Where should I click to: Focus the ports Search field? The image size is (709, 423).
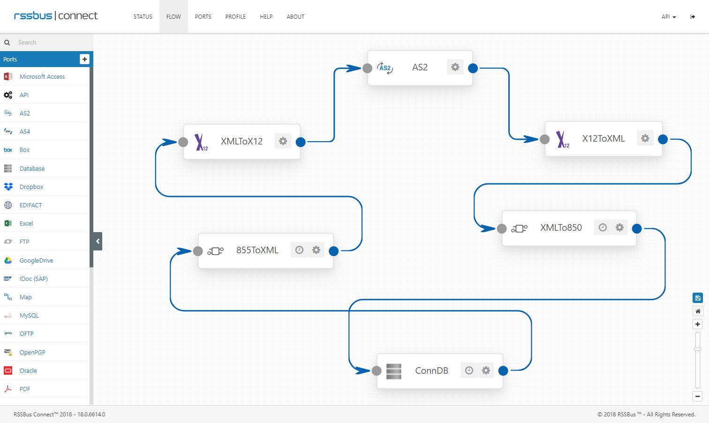52,42
